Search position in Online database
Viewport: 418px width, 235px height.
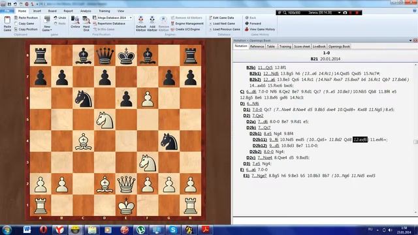point(75,22)
